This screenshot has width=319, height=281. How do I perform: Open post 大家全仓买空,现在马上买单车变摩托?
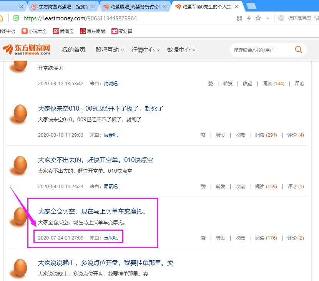pyautogui.click(x=92, y=211)
